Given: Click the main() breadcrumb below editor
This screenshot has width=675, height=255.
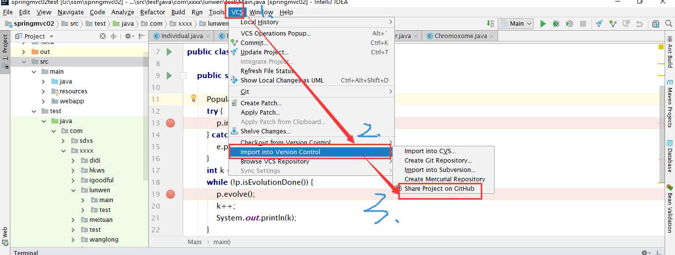Looking at the screenshot, I should point(222,242).
